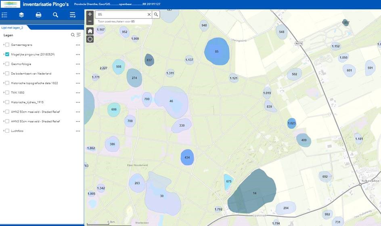
Task: Turn on the Luchtfoto layer
Action: coord(7,131)
